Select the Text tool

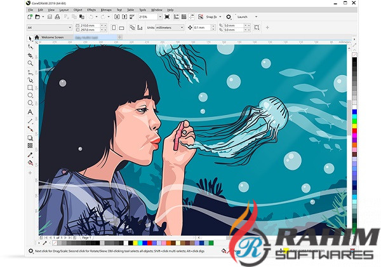click(x=30, y=112)
